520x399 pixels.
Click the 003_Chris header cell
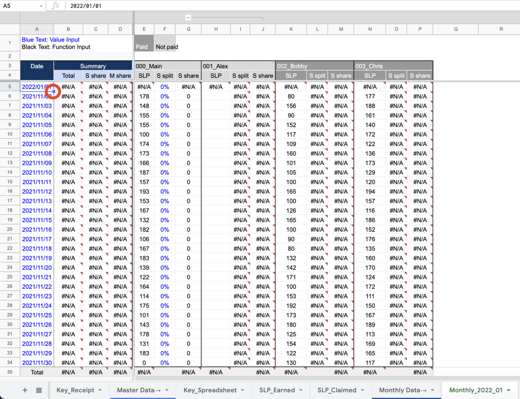[393, 66]
